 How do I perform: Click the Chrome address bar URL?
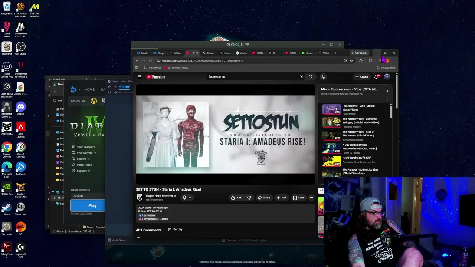point(203,61)
